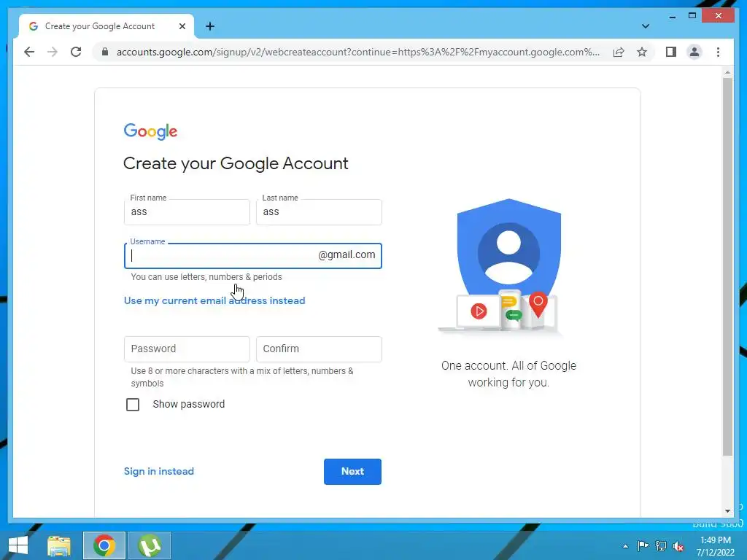Click the vertical scrollbar thumb
The width and height of the screenshot is (747, 560).
[727, 267]
